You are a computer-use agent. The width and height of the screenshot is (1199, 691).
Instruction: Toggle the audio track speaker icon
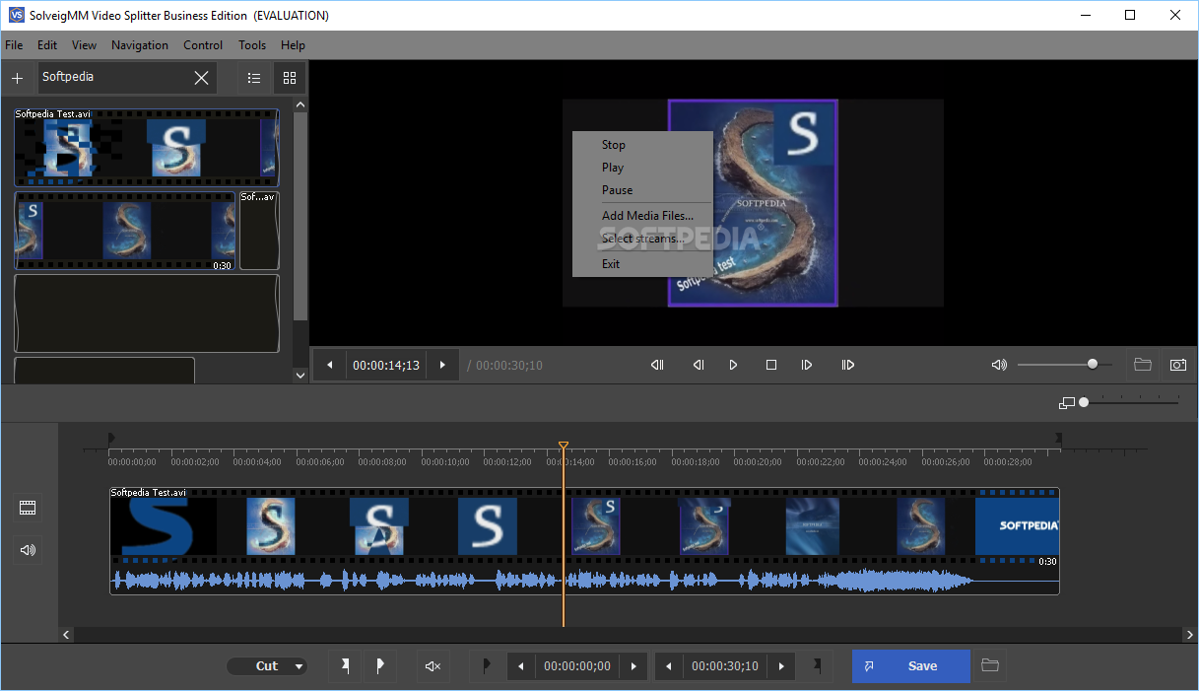28,550
